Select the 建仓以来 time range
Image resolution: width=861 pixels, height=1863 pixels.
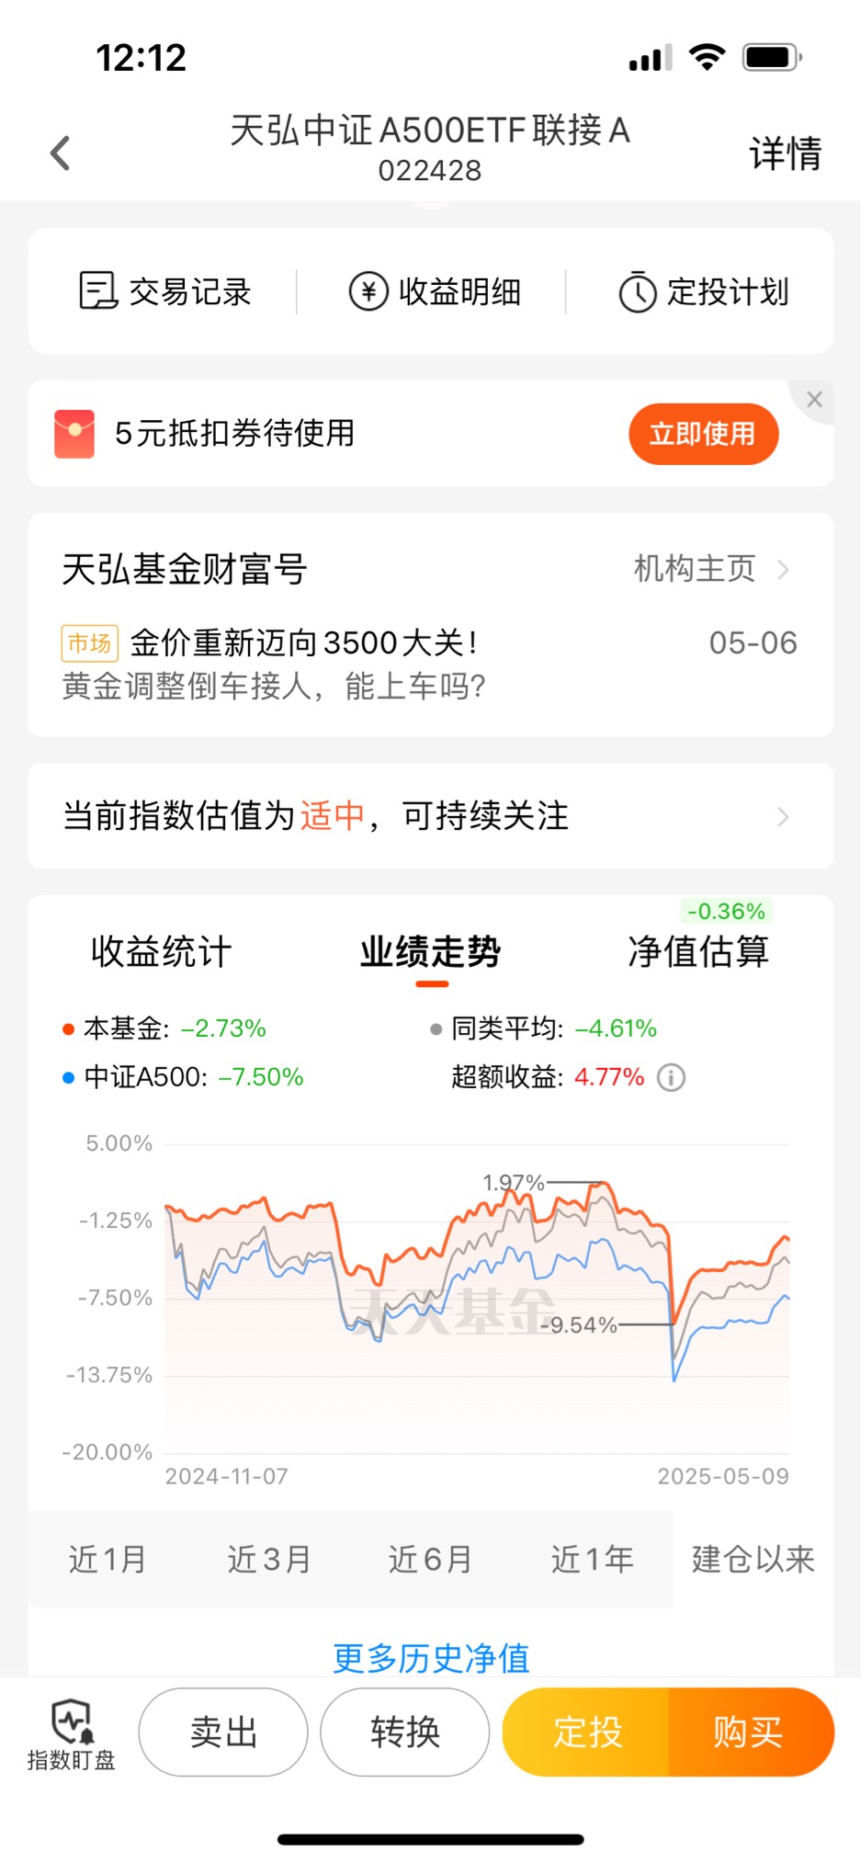(753, 1559)
